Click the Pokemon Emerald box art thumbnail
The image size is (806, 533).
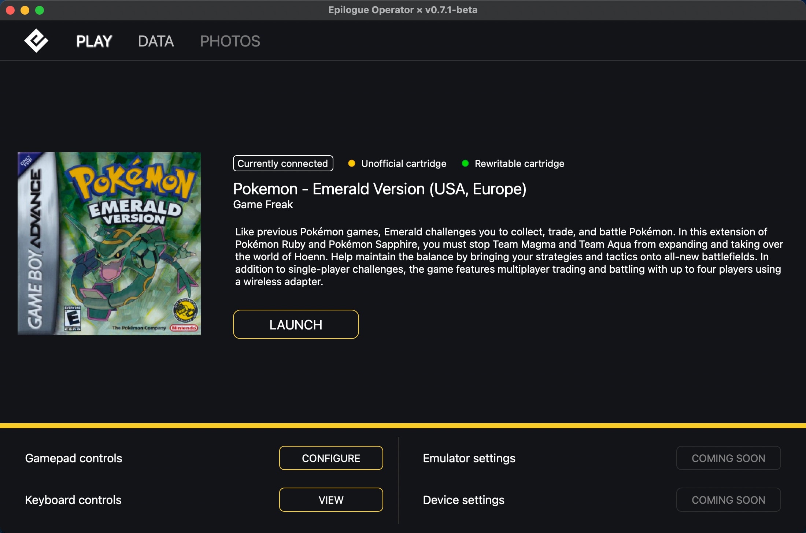[109, 244]
